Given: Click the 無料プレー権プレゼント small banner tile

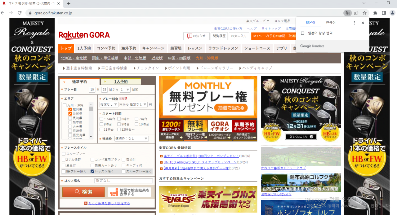Looking at the screenshot, I should coord(195,130).
